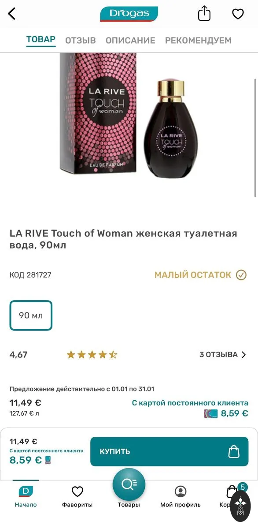Screen dimensions: 258x529
Task: Tap the МАЛЫЙ ОСТАТОК checkmark indicator
Action: [x=241, y=275]
